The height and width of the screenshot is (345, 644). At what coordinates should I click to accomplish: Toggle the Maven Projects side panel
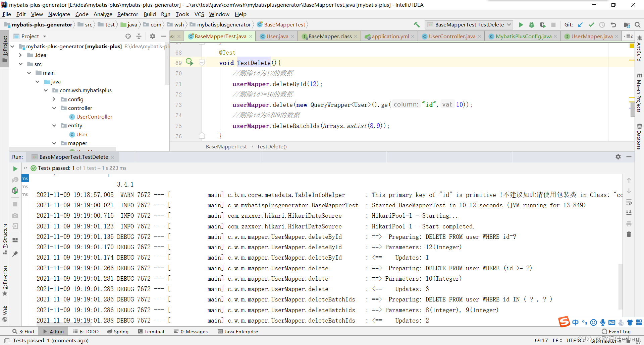tap(639, 92)
